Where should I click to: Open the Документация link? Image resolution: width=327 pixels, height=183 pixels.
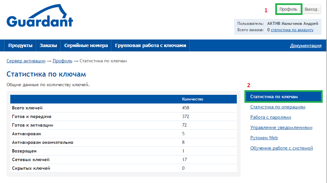point(305,46)
